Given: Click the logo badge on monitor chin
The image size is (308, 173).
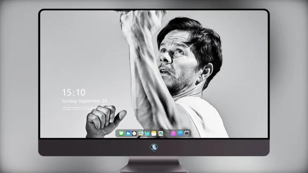Looking at the screenshot, I should pyautogui.click(x=154, y=148).
